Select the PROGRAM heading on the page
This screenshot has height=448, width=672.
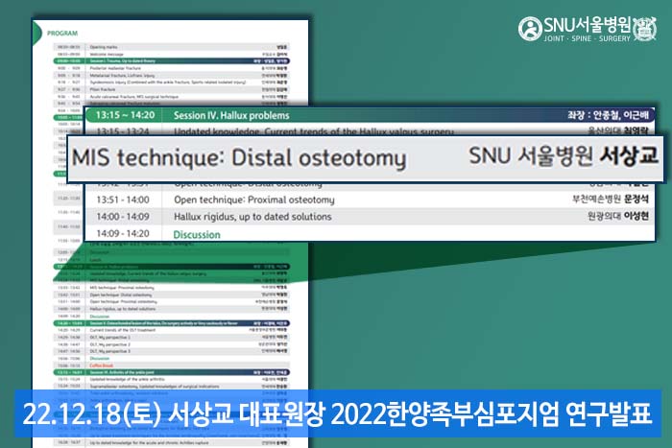(62, 34)
